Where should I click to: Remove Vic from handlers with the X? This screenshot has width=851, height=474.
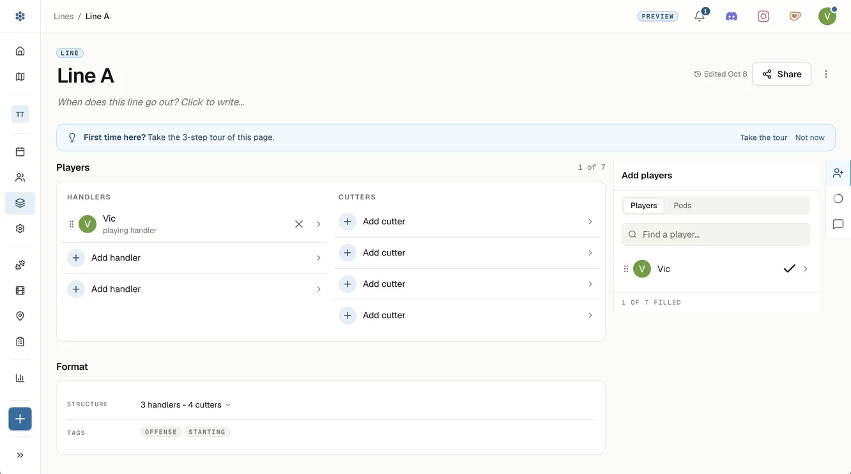click(299, 224)
